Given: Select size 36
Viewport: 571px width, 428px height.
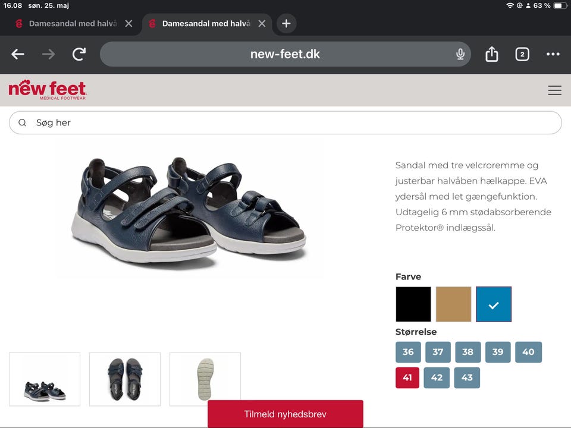Looking at the screenshot, I should 408,352.
